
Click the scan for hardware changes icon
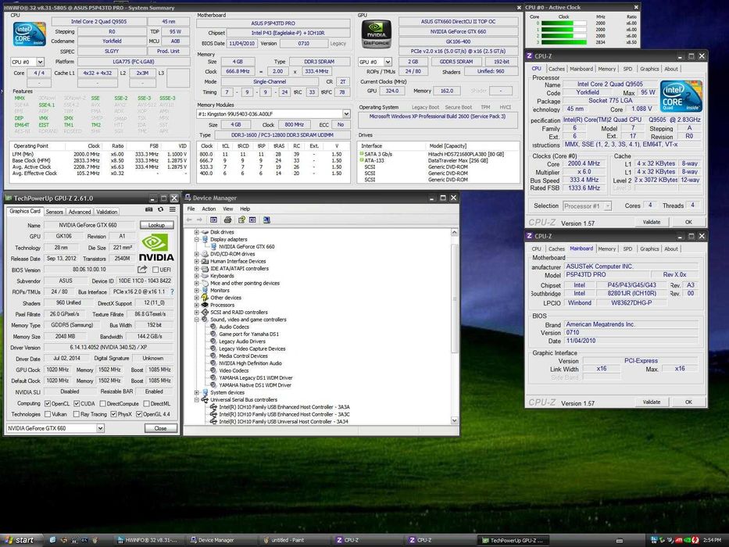point(267,220)
